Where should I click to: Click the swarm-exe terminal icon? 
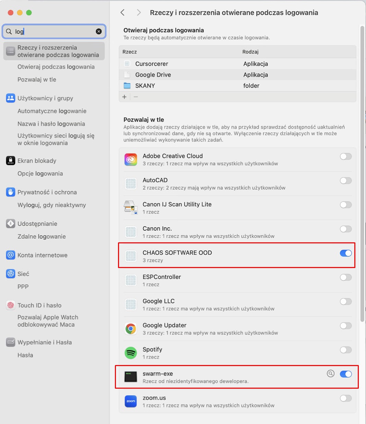coord(131,377)
